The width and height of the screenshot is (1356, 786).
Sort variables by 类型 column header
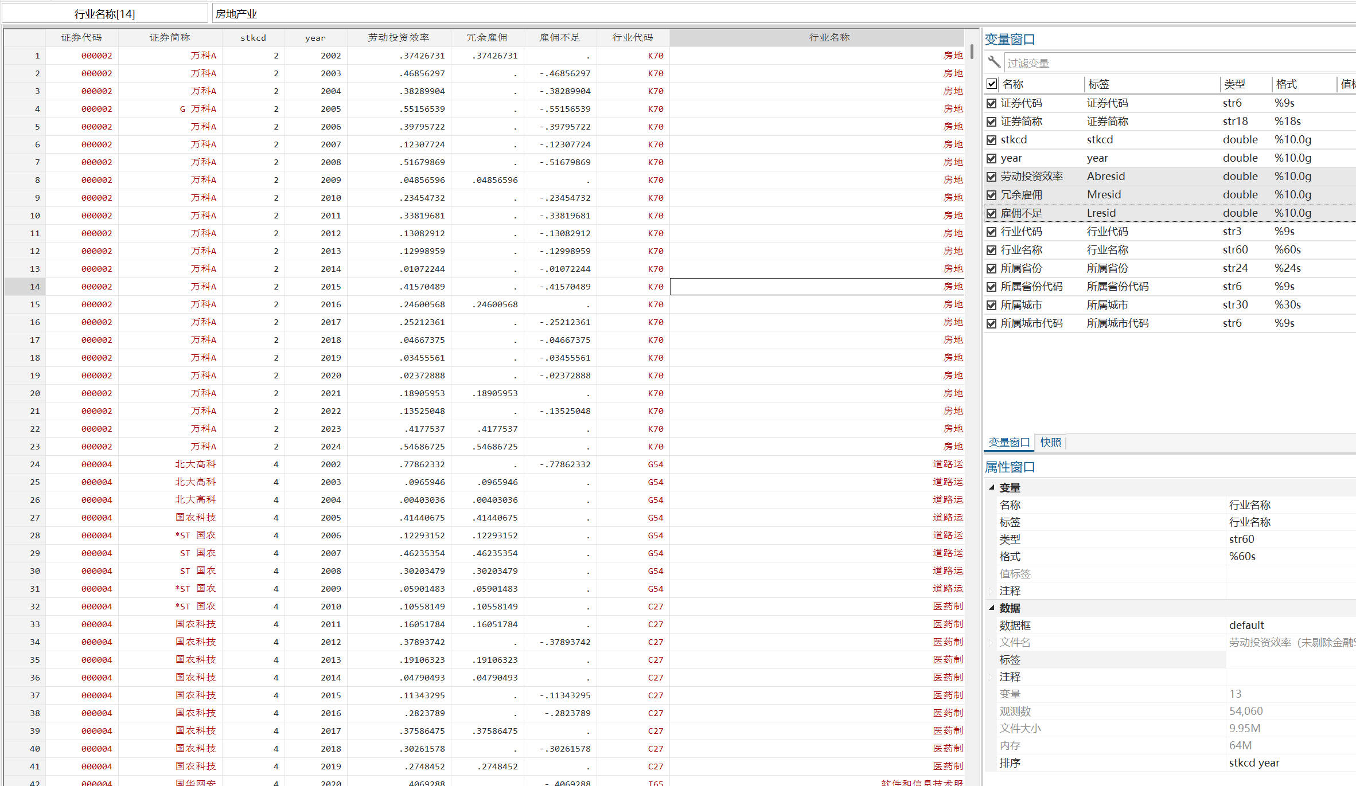pos(1234,84)
